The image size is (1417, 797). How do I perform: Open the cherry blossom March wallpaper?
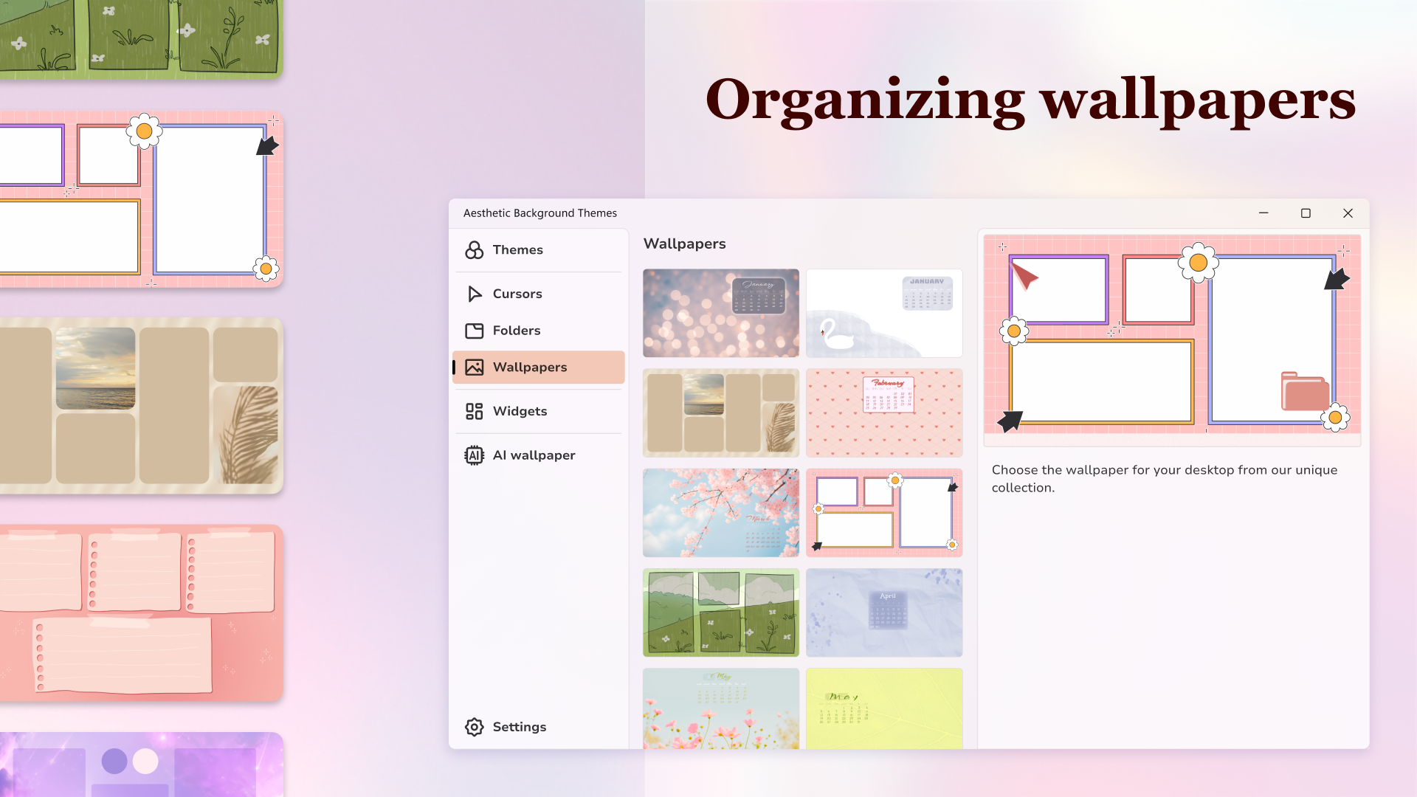coord(721,512)
